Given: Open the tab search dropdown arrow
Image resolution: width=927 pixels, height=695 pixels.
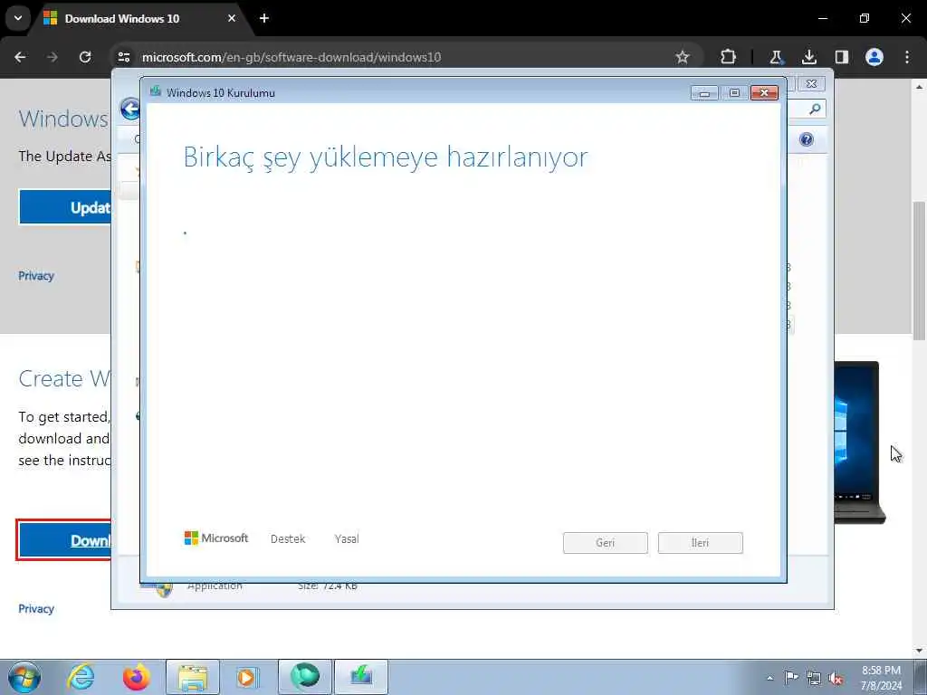Looking at the screenshot, I should pyautogui.click(x=18, y=18).
